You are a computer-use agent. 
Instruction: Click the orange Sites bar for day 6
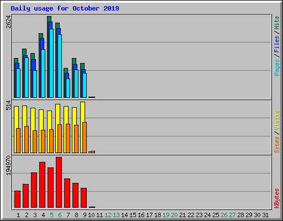60,139
